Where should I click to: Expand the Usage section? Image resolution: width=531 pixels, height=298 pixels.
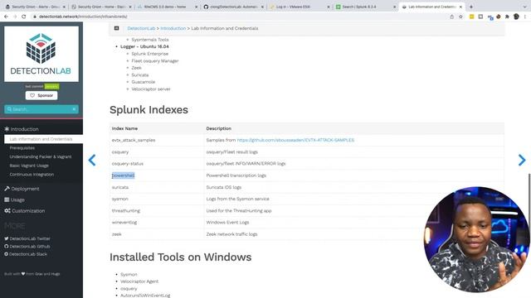15,199
